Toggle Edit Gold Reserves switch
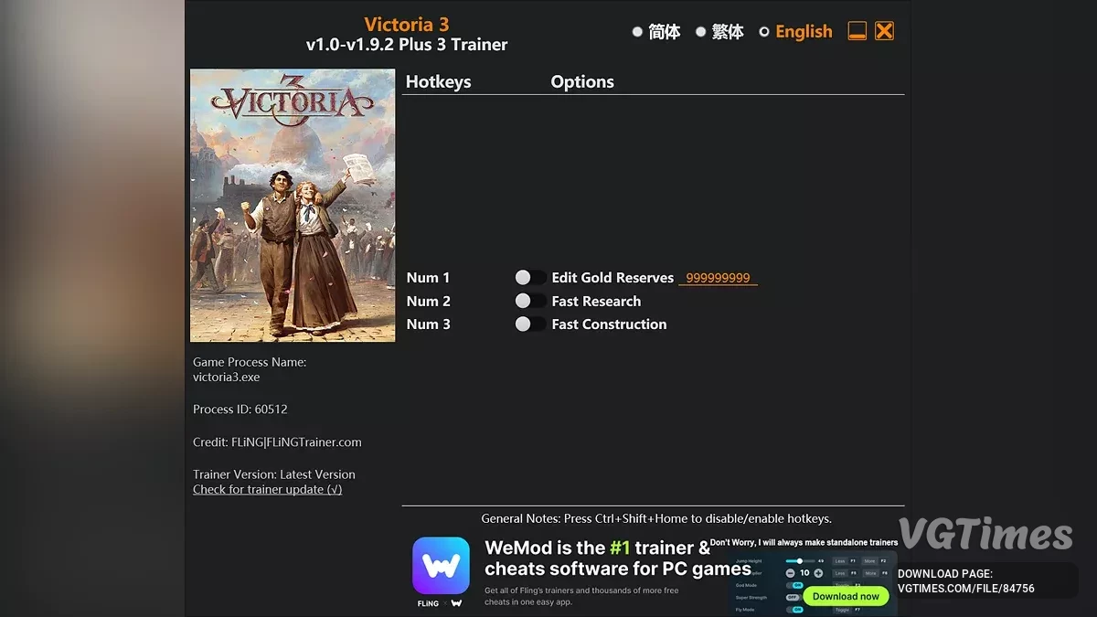This screenshot has width=1097, height=617. [530, 277]
